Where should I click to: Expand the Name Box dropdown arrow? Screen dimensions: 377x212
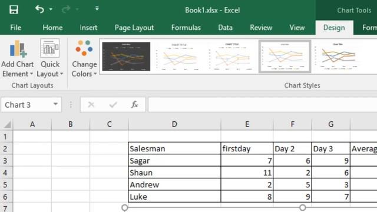[x=55, y=104]
